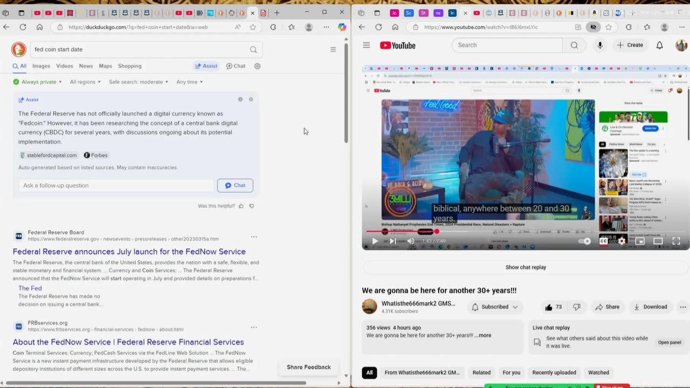Open Copilot in the left Edge window
690x388 pixels.
coord(342,27)
